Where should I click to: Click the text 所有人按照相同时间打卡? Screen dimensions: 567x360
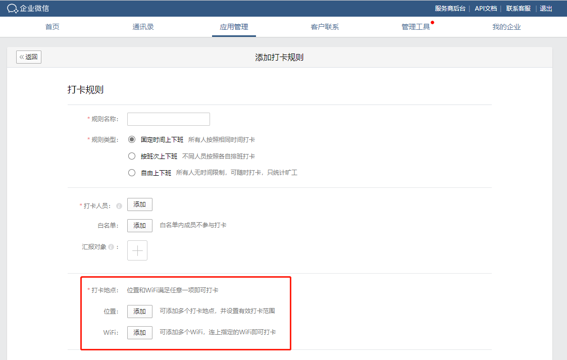click(221, 139)
